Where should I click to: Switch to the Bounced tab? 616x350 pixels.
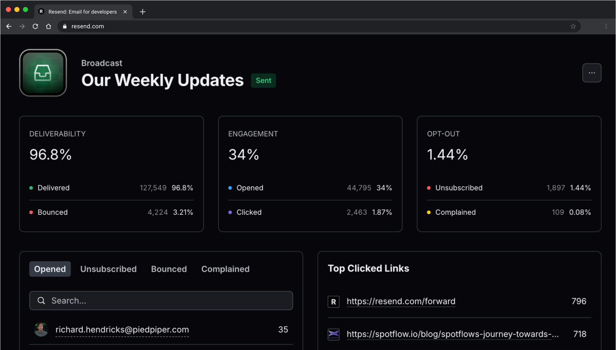point(169,269)
